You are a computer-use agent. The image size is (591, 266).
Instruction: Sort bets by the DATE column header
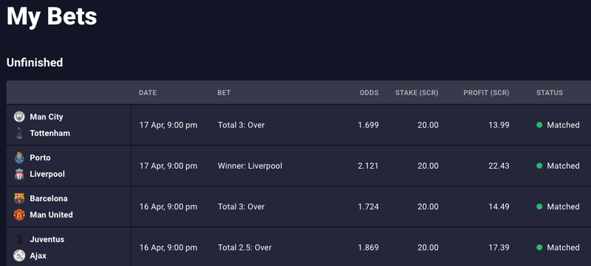148,92
